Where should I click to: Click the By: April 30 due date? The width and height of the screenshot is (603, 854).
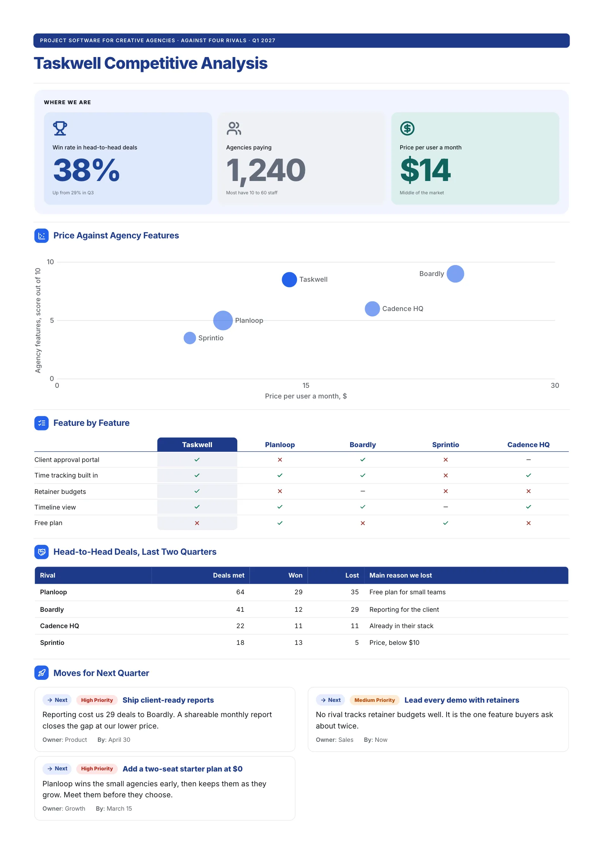tap(114, 740)
